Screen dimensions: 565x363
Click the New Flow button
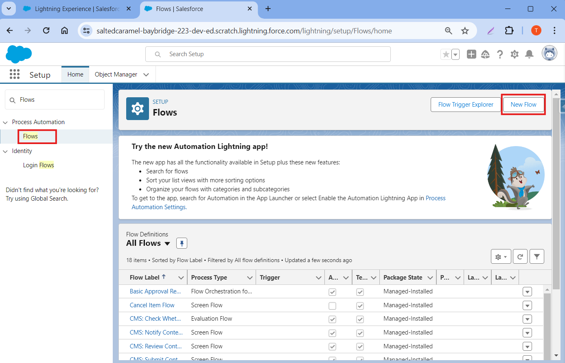point(523,105)
